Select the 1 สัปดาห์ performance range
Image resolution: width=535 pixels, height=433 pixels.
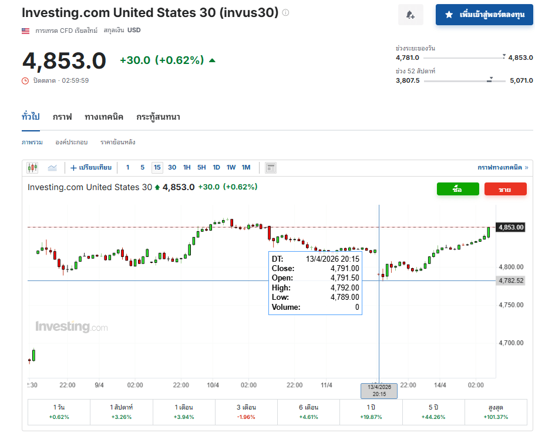pyautogui.click(x=122, y=412)
